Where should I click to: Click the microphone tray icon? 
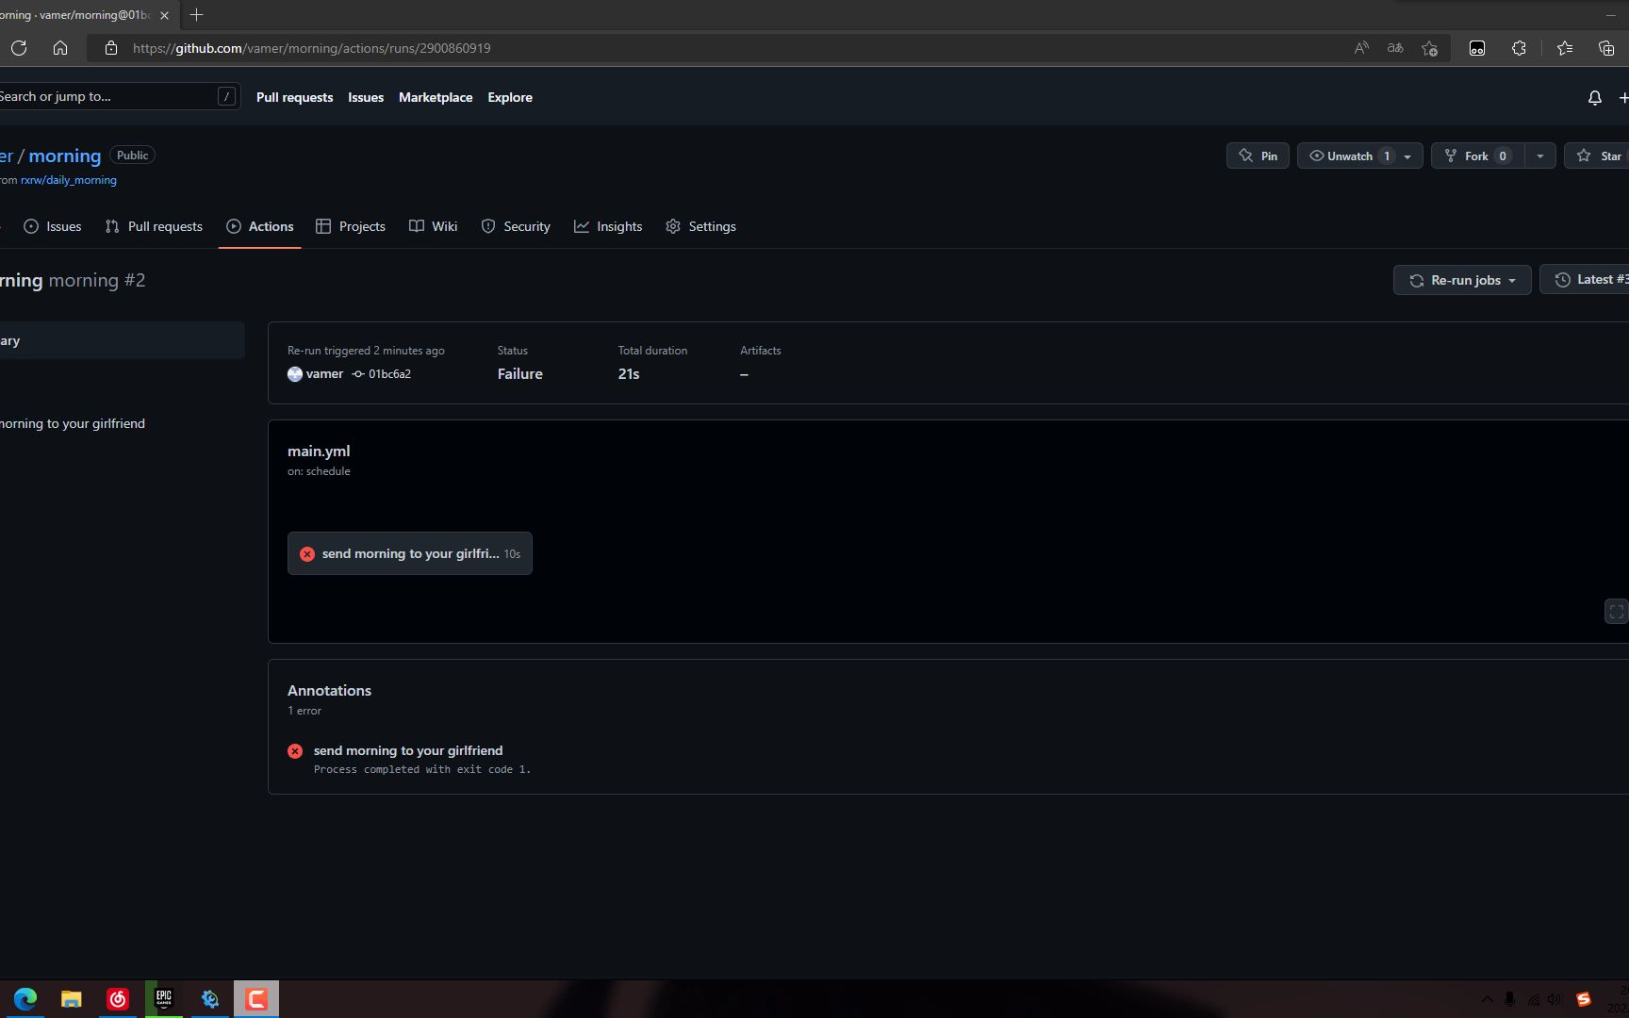(1509, 999)
